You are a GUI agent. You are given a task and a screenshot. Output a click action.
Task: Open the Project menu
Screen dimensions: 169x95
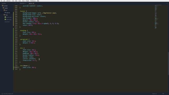click(27, 1)
